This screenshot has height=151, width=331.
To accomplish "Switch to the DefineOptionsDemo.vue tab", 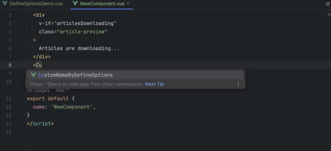I will click(x=32, y=4).
